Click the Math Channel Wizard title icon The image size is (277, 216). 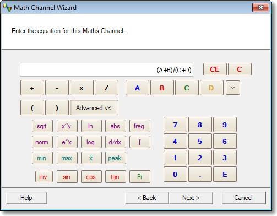(x=7, y=8)
